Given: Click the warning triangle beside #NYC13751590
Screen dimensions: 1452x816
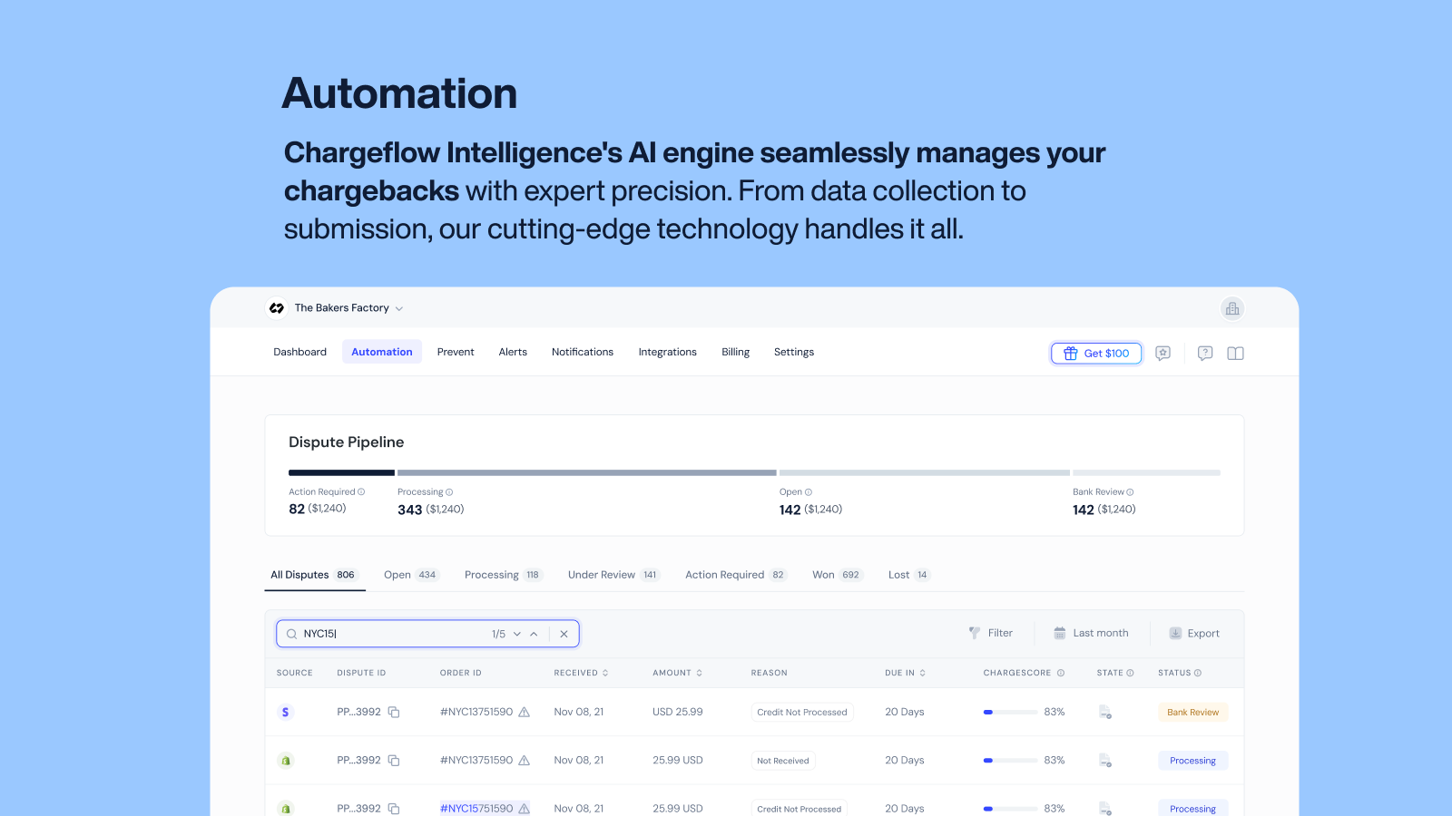Looking at the screenshot, I should point(523,713).
